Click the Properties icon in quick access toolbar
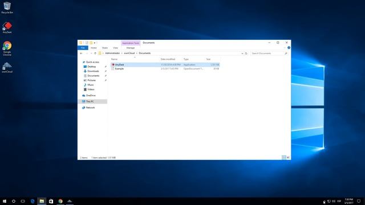Image resolution: width=365 pixels, height=205 pixels. (87, 43)
